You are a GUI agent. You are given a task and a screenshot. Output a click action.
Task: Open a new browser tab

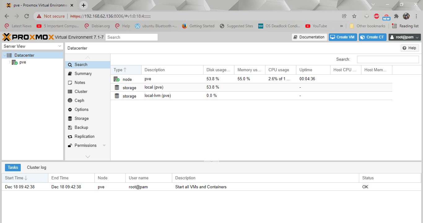click(84, 5)
